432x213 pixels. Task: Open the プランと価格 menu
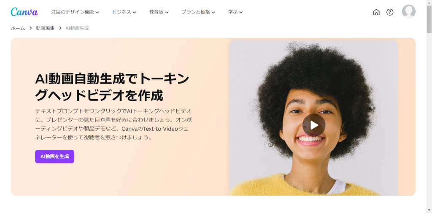[198, 12]
